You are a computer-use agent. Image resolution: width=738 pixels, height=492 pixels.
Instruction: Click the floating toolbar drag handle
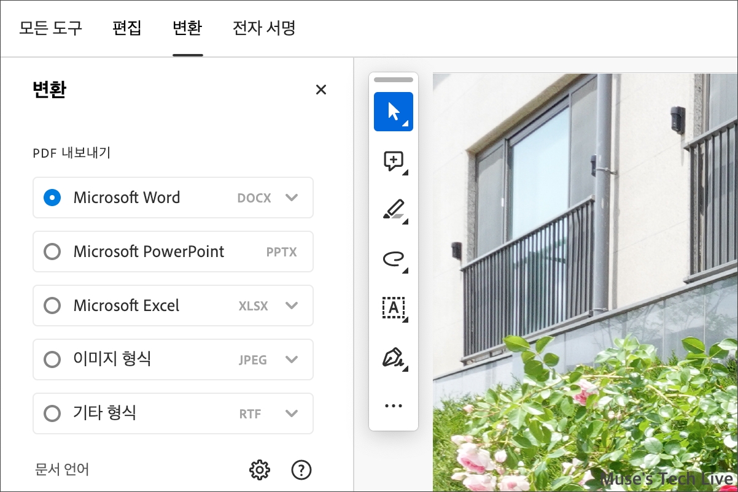click(x=393, y=80)
